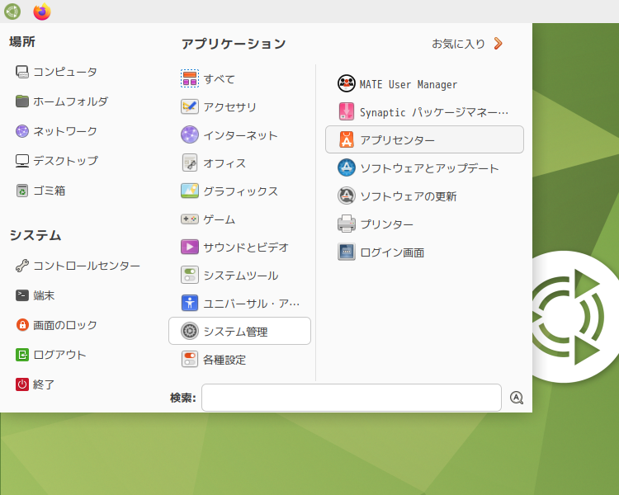Click ログアウト to log out

50,355
